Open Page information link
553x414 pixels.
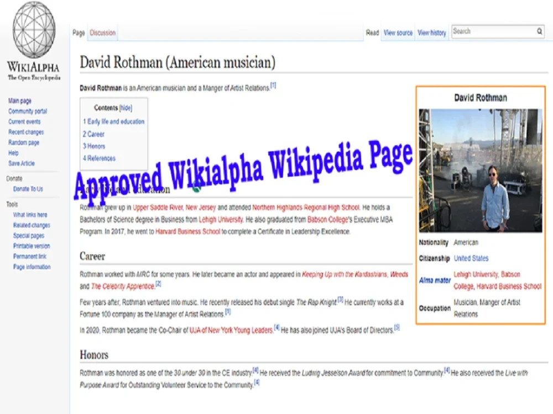point(32,267)
